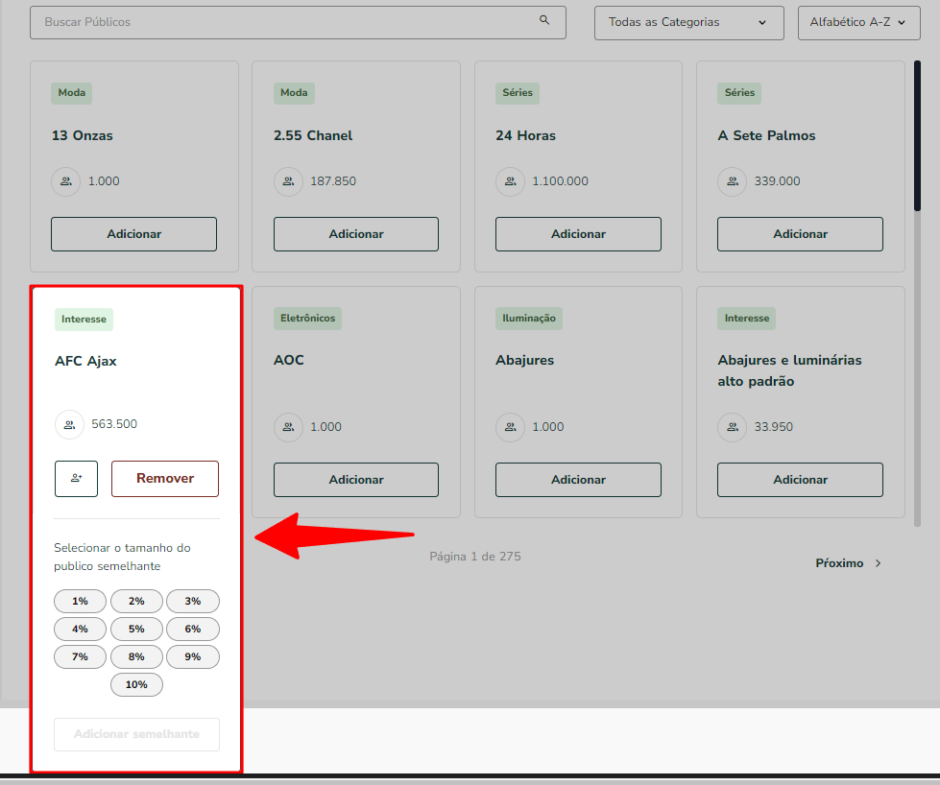Screen dimensions: 940x785
Task: Set lookalike size to 9%
Action: (192, 656)
